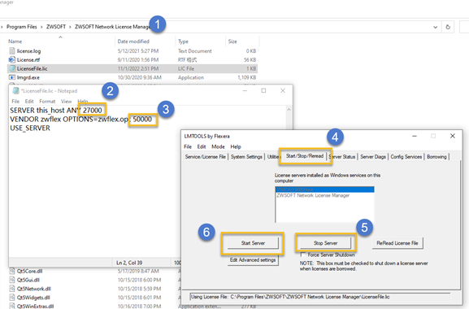Screen dimensions: 469x309
Task: Click the ZWSOFT breadcrumb
Action: point(56,27)
